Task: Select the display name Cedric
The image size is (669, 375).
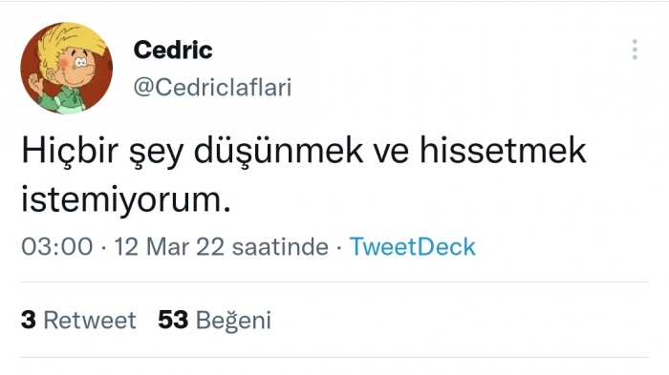Action: point(173,50)
